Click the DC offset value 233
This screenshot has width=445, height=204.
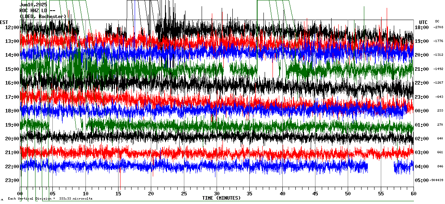pyautogui.click(x=440, y=111)
